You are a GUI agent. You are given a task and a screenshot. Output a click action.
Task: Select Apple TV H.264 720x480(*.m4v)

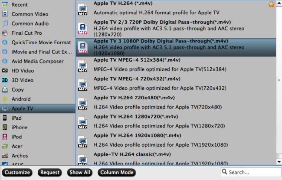[x=134, y=98]
